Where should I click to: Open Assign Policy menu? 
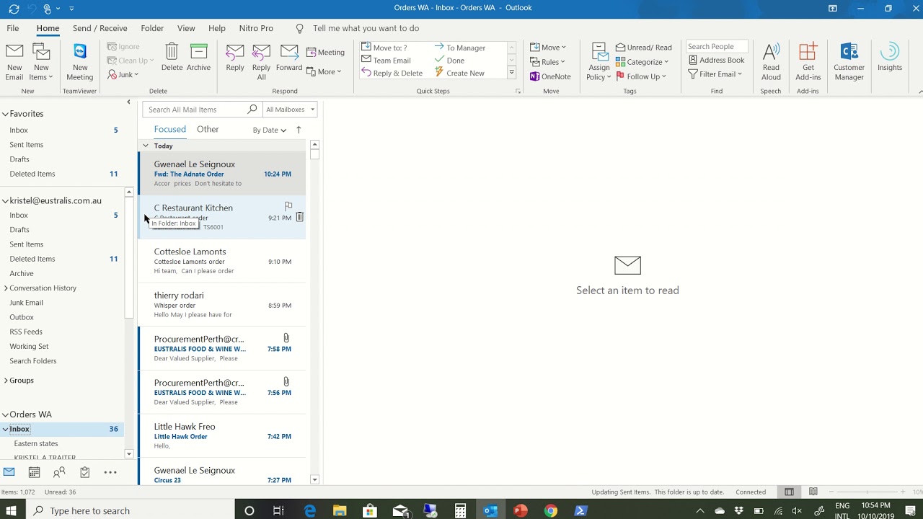pos(599,62)
